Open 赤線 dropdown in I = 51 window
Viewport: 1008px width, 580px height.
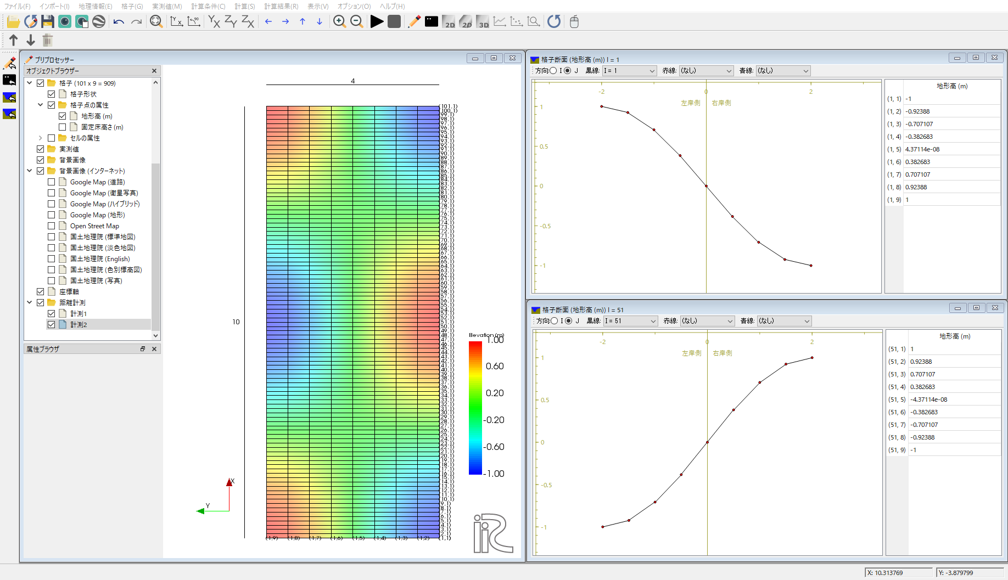coord(707,321)
